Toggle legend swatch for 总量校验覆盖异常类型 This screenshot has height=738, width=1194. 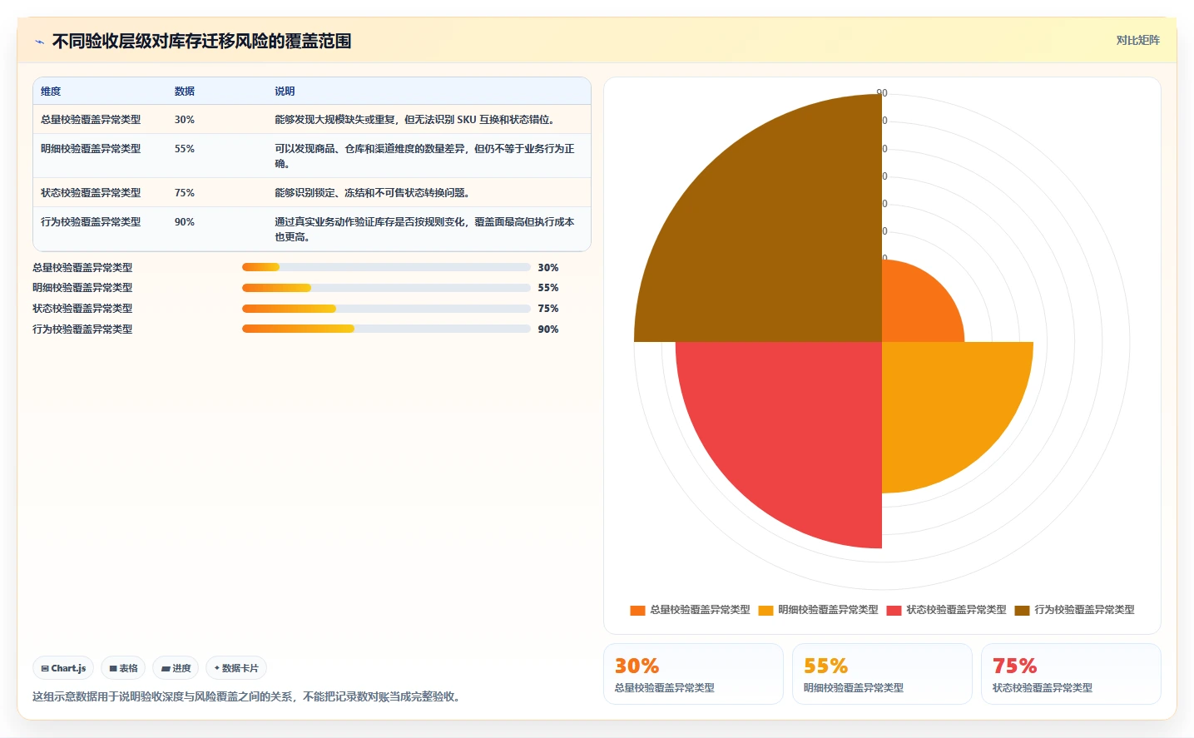637,610
